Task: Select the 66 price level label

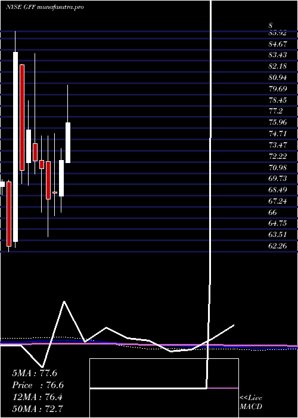Action: (x=273, y=213)
